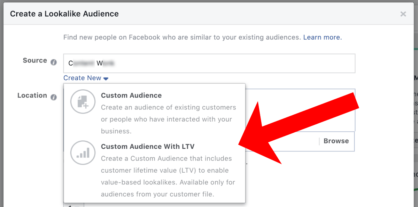
Task: Focus the Source input field
Action: pyautogui.click(x=209, y=63)
